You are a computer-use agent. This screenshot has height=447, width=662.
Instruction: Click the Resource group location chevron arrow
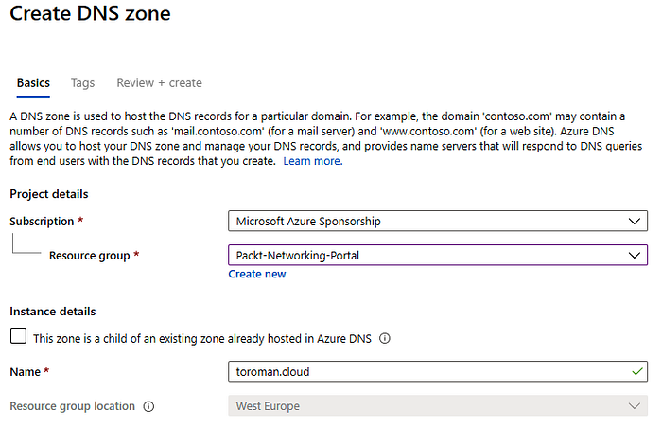pyautogui.click(x=635, y=406)
